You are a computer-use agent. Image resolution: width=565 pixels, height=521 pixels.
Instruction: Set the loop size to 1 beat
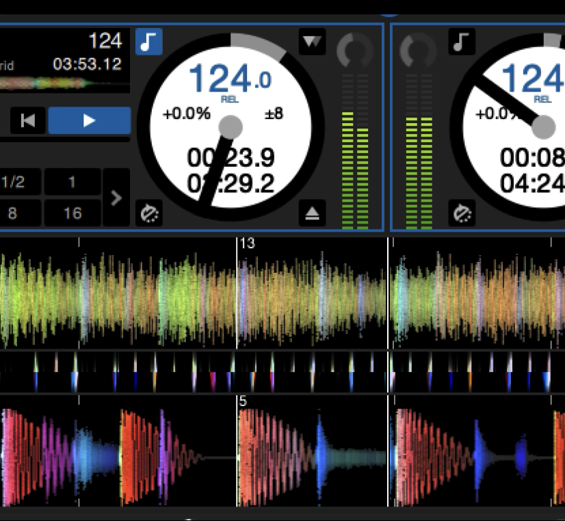[x=73, y=182]
